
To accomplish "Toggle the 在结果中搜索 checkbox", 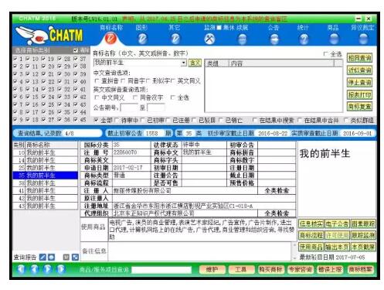I will click(254, 120).
